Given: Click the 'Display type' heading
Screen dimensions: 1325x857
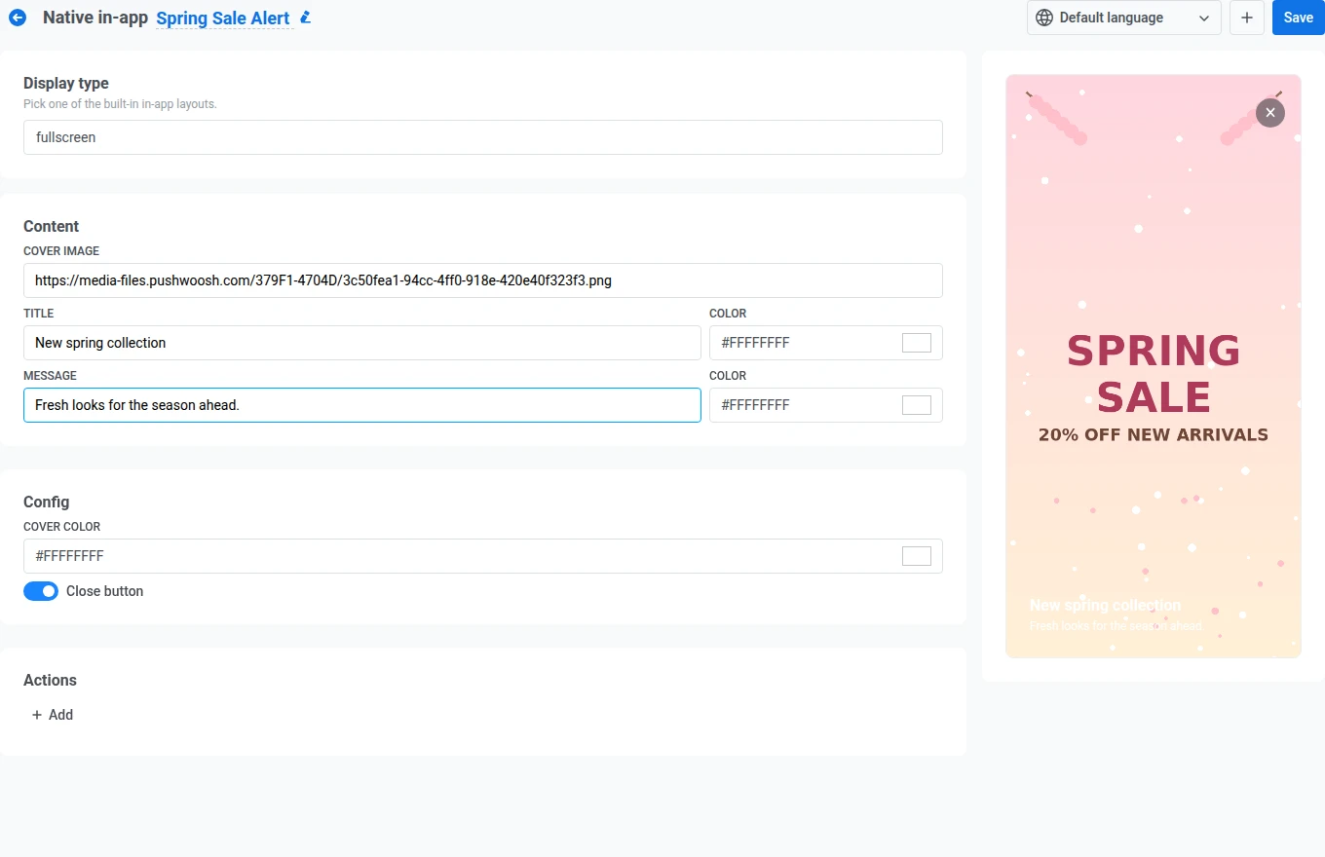Looking at the screenshot, I should point(66,84).
